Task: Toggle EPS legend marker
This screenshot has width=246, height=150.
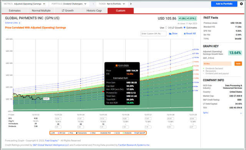Action: pyautogui.click(x=51, y=133)
